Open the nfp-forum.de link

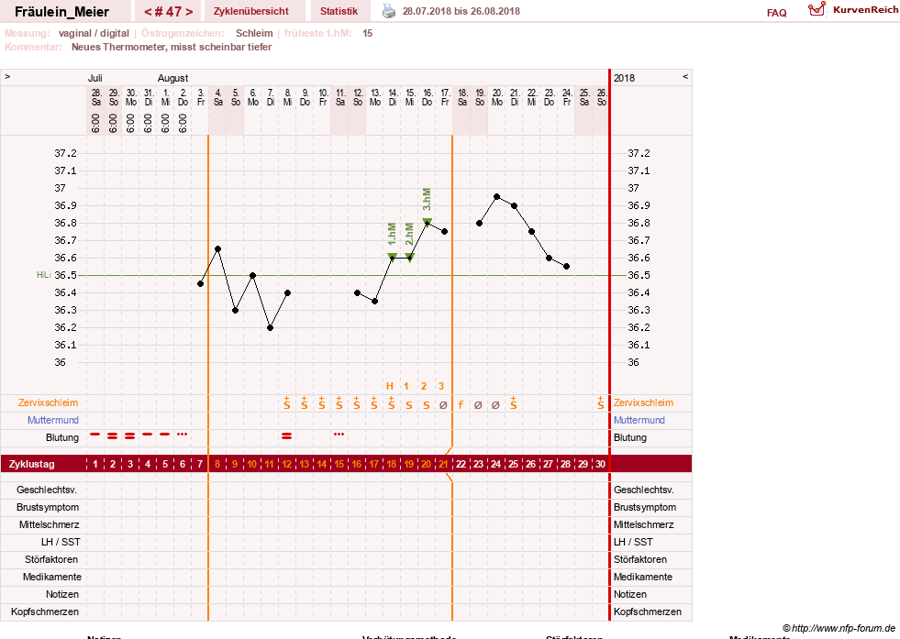[839, 628]
